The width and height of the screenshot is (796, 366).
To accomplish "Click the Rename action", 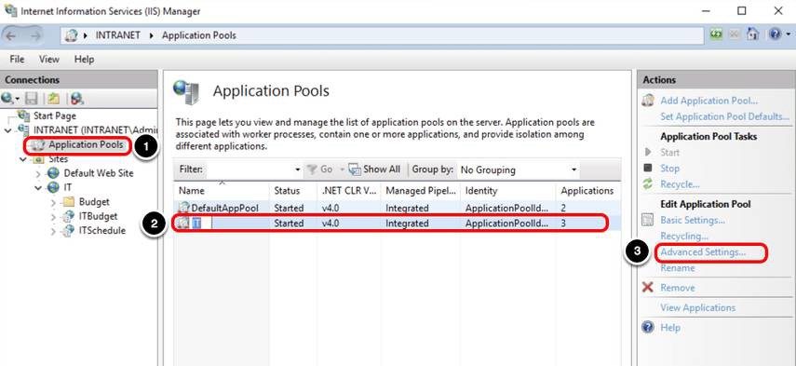I will click(x=677, y=268).
